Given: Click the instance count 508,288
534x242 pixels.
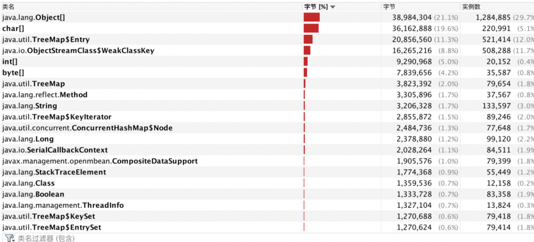Looking at the screenshot, I should click(497, 51).
